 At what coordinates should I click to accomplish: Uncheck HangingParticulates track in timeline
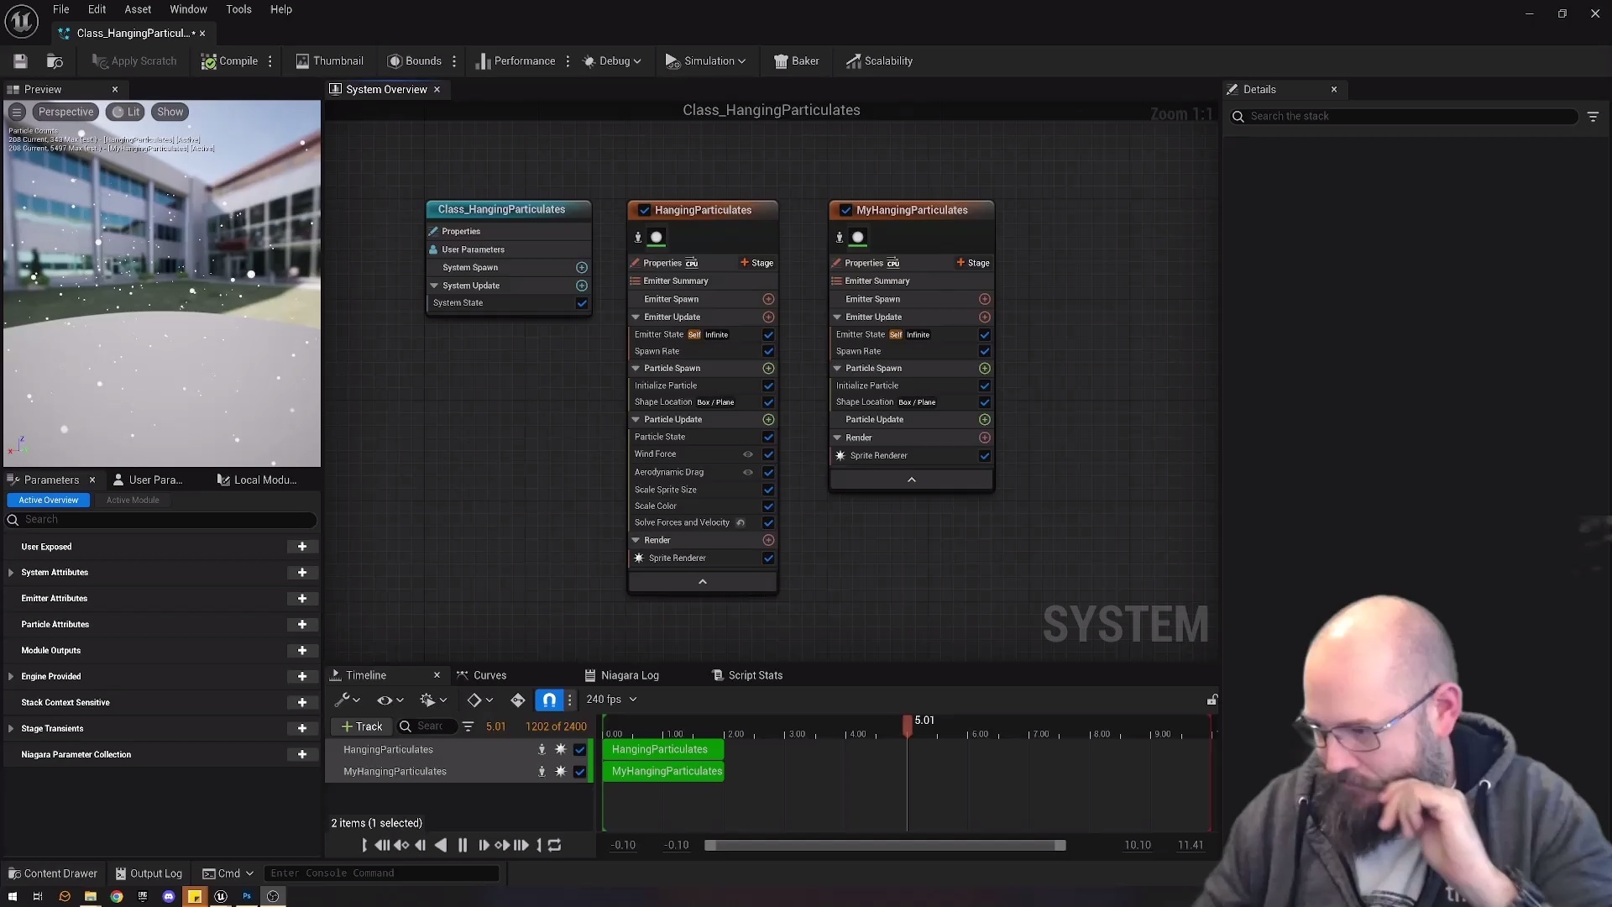pos(579,750)
